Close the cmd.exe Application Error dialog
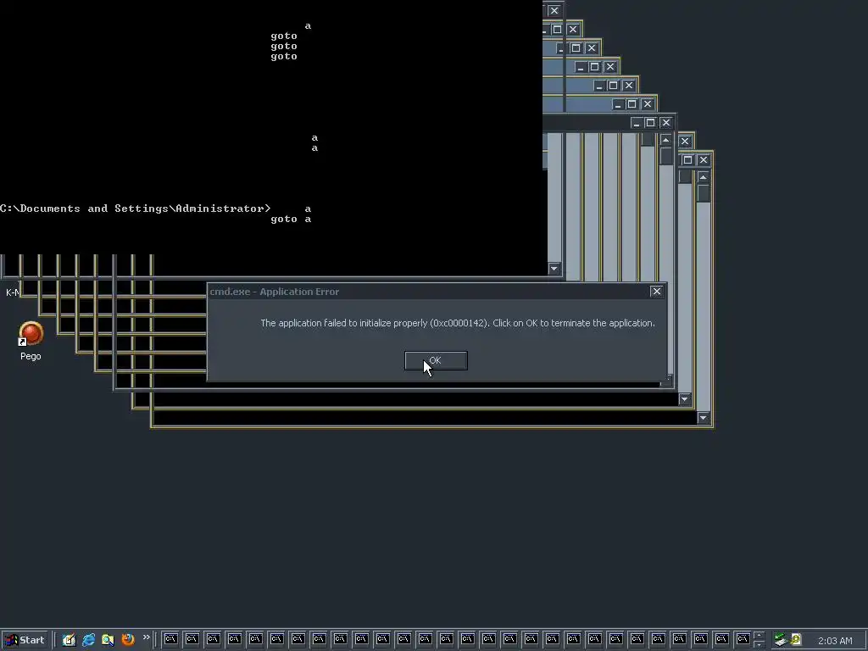The image size is (868, 651). [656, 292]
